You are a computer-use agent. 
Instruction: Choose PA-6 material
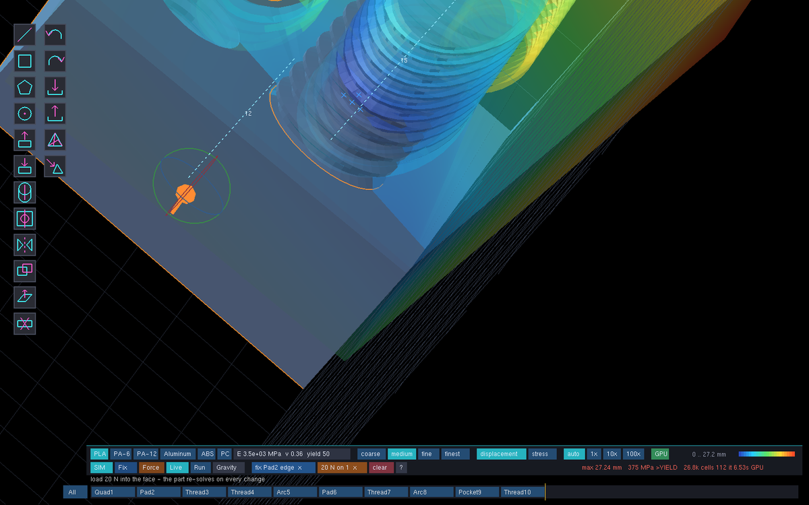pyautogui.click(x=121, y=454)
